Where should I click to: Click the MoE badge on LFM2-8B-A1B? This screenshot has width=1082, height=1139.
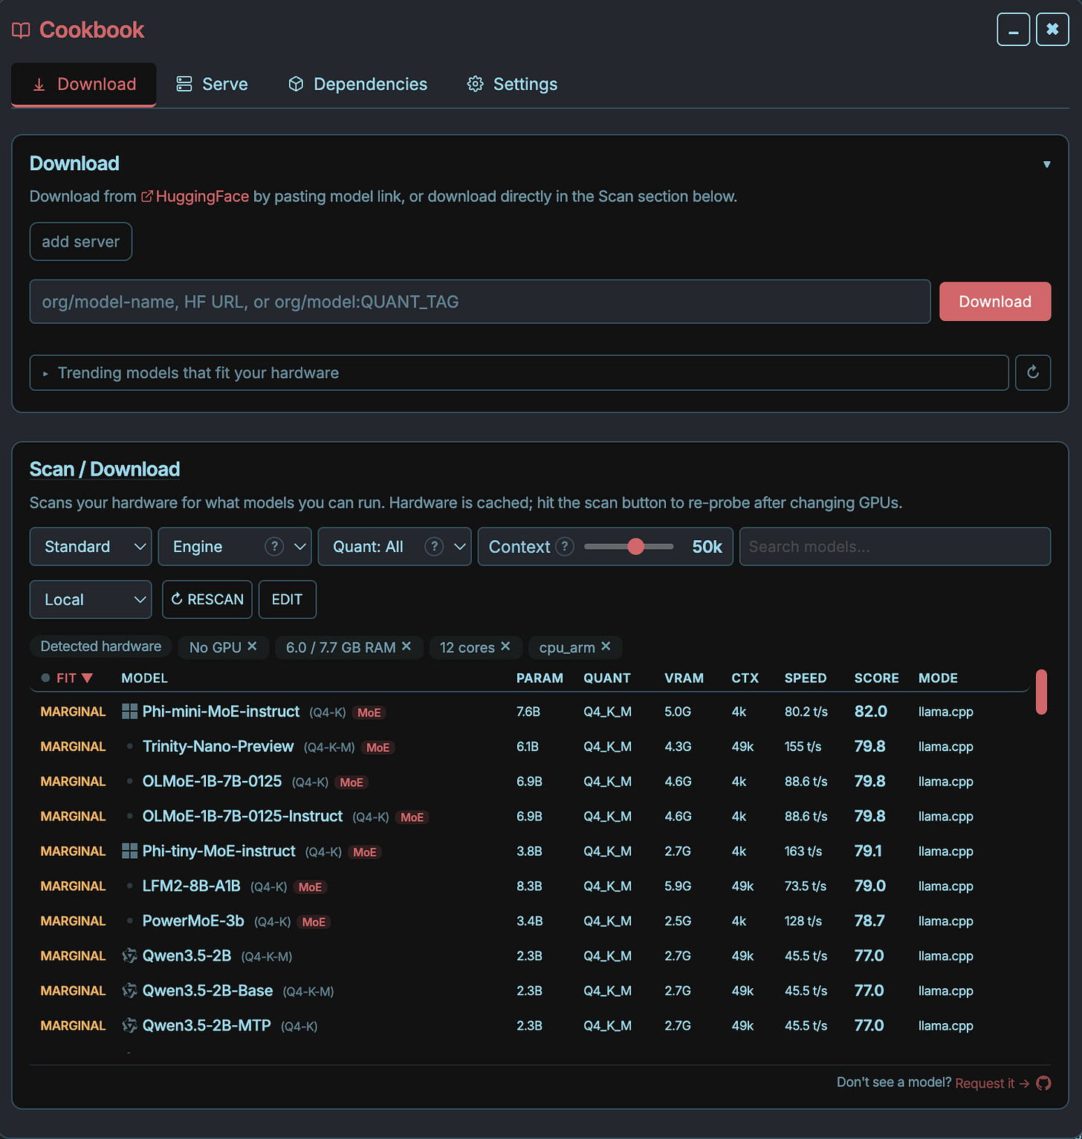(310, 887)
